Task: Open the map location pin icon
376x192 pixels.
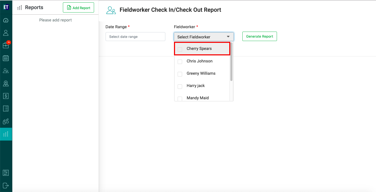Action: click(x=6, y=83)
